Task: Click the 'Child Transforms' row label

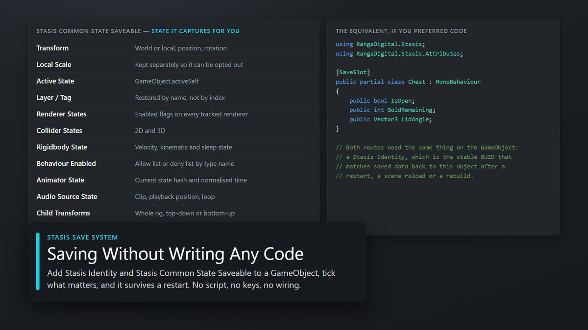Action: pyautogui.click(x=63, y=213)
